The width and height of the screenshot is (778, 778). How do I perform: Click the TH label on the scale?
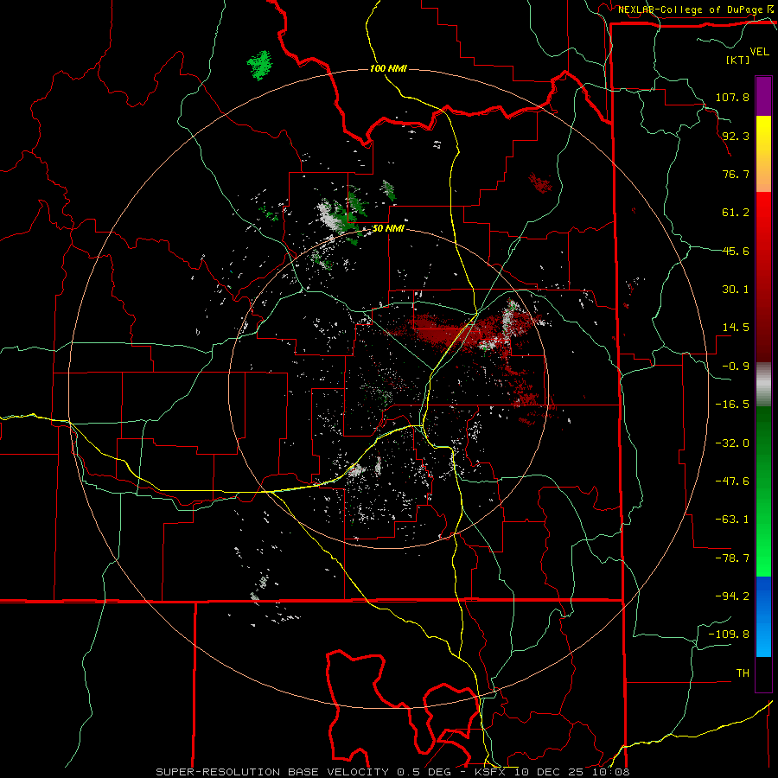coord(743,673)
